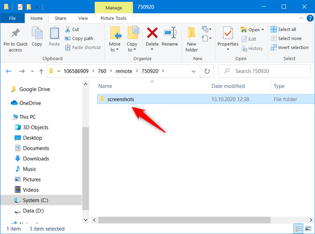This screenshot has height=234, width=315.
Task: Pin the folder to Quick access
Action: pos(16,40)
